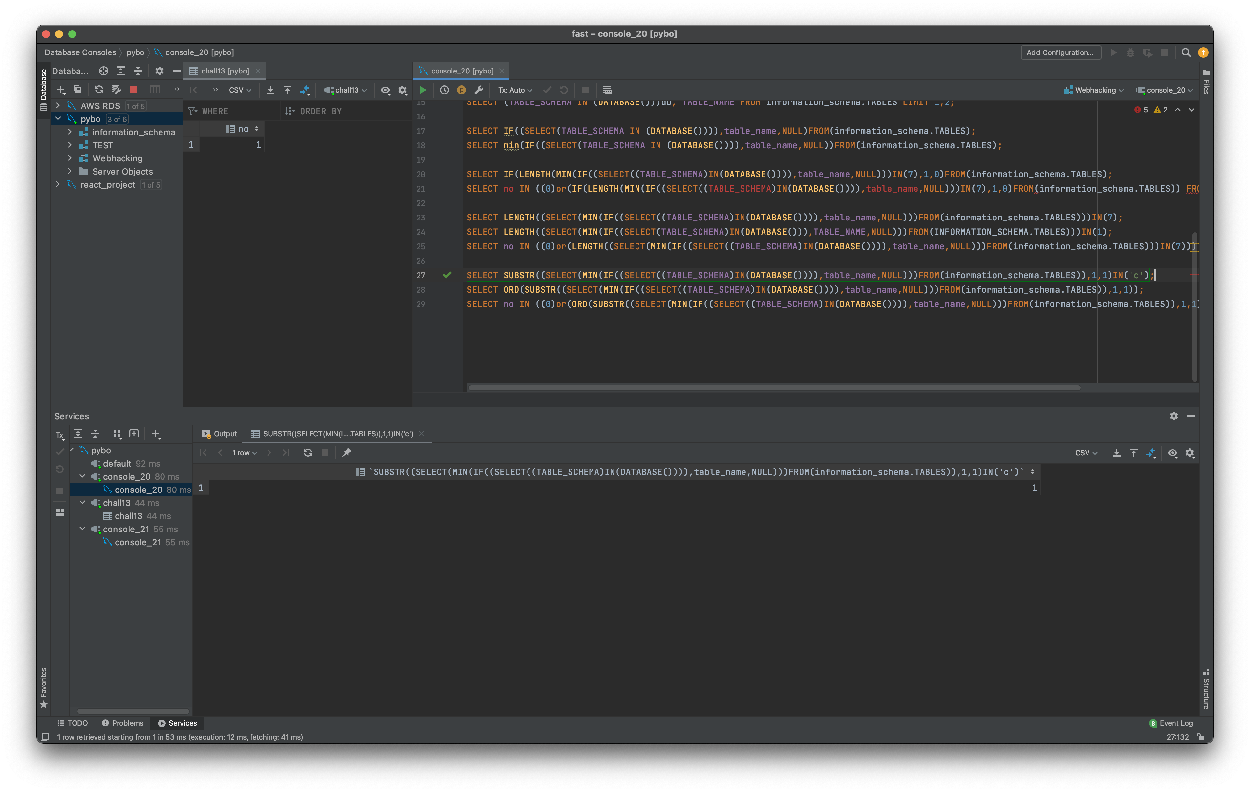Run the query with green Execute button
Image resolution: width=1250 pixels, height=792 pixels.
(423, 90)
